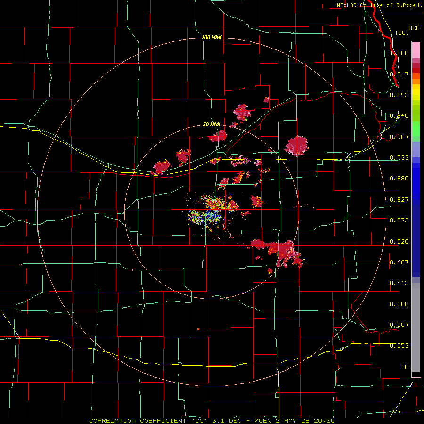Click the DCC label above the scale
Image resolution: width=424 pixels, height=424 pixels.
tap(414, 28)
